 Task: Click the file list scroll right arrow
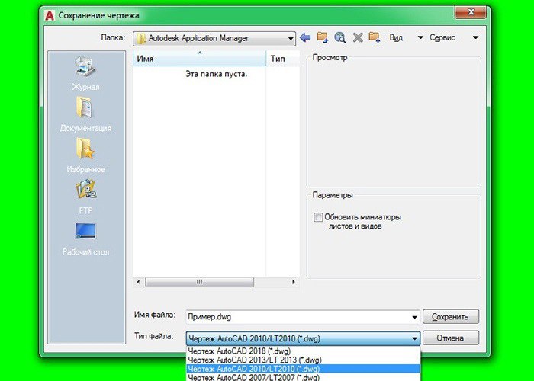click(x=293, y=282)
